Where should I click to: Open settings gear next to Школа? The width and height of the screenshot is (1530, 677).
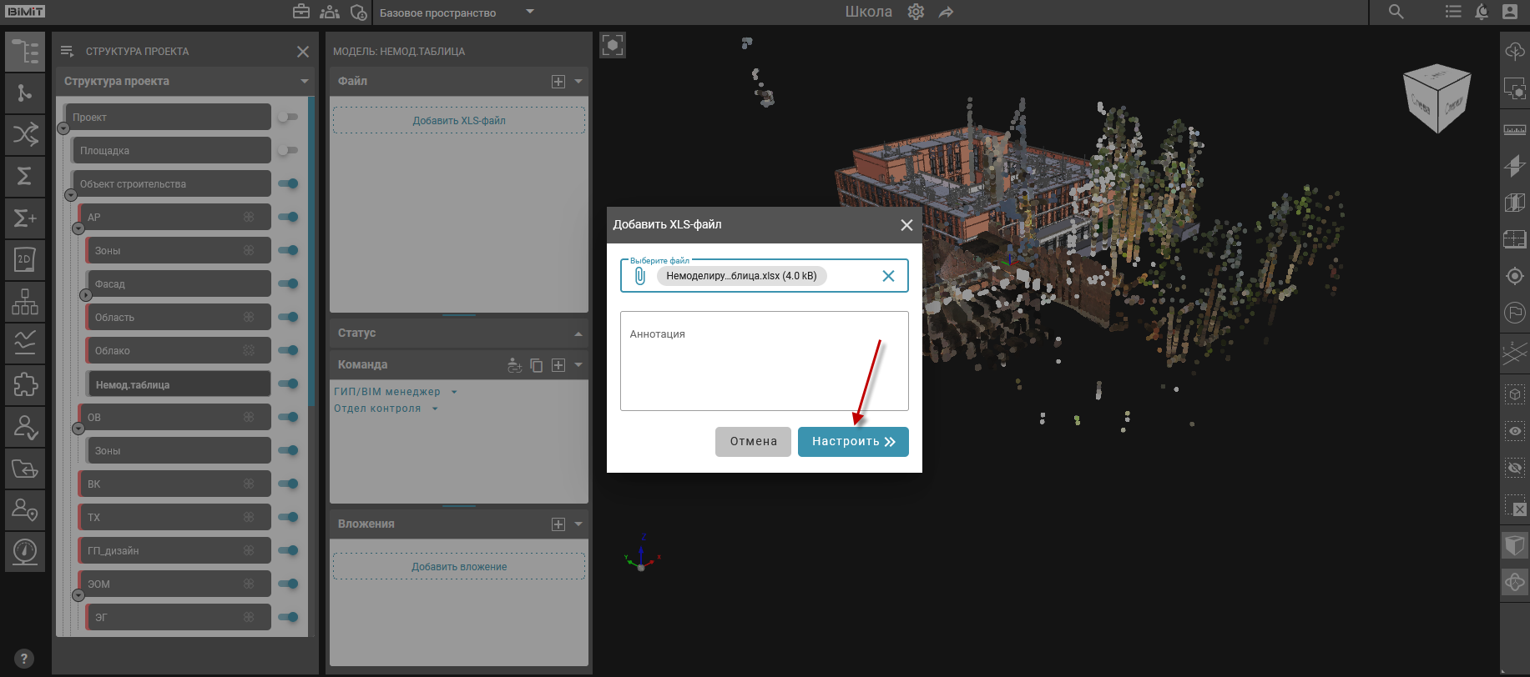pyautogui.click(x=916, y=12)
